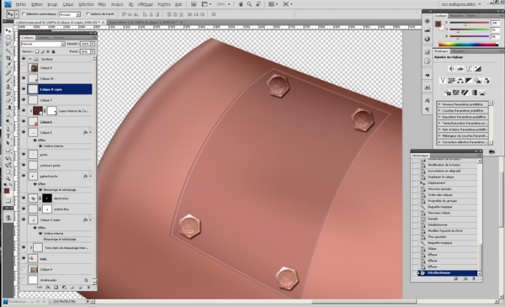Viewport: 505px width, 307px height.
Task: Hide the Calque 7 layer
Action: pos(24,100)
